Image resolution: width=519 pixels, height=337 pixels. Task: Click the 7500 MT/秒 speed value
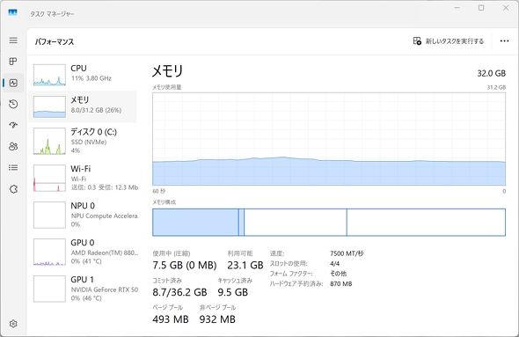point(347,253)
